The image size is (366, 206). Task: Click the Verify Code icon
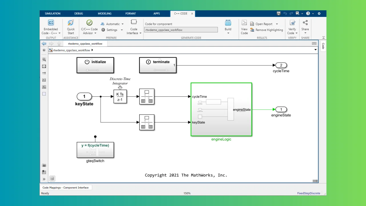point(292,23)
